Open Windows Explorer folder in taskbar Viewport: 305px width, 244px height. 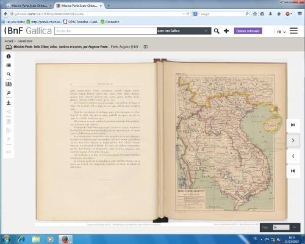click(36, 239)
